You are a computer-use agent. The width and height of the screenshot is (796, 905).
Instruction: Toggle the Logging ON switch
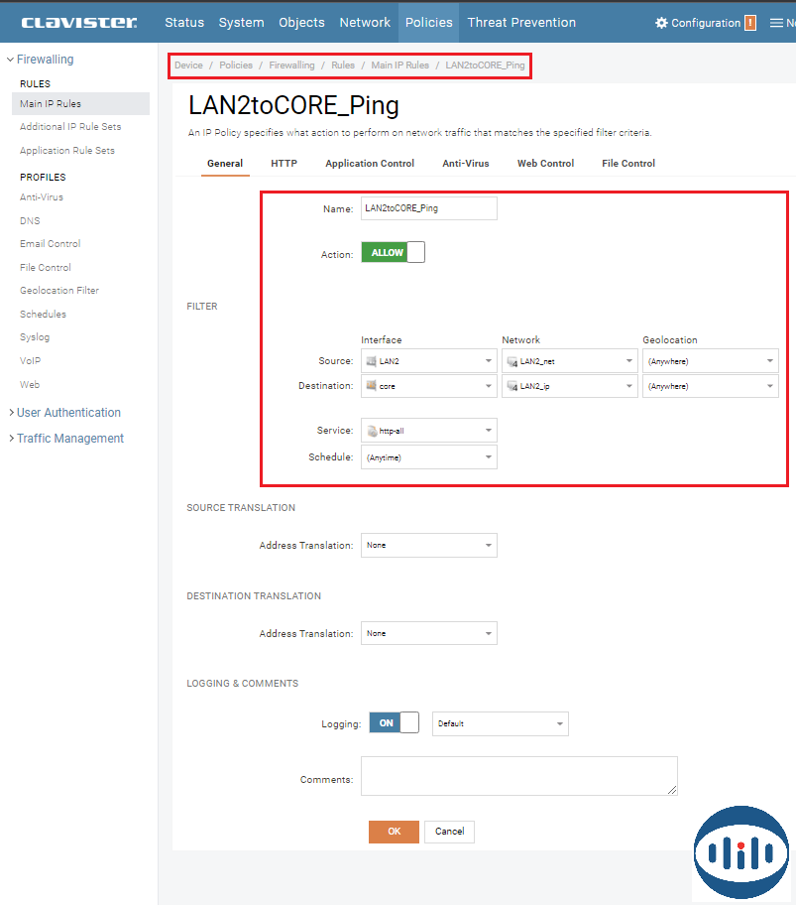click(x=394, y=723)
